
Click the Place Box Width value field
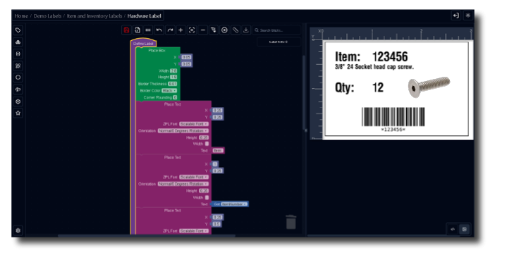click(x=173, y=70)
